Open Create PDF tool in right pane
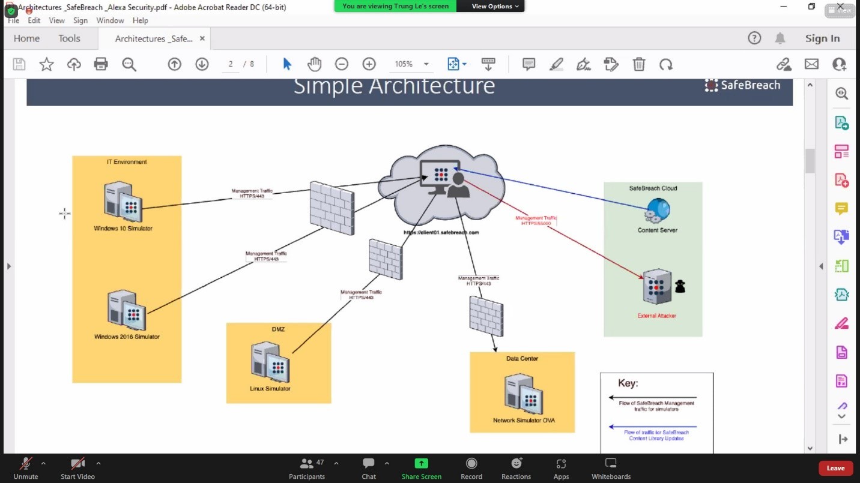Screen dimensions: 860x483 [841, 180]
